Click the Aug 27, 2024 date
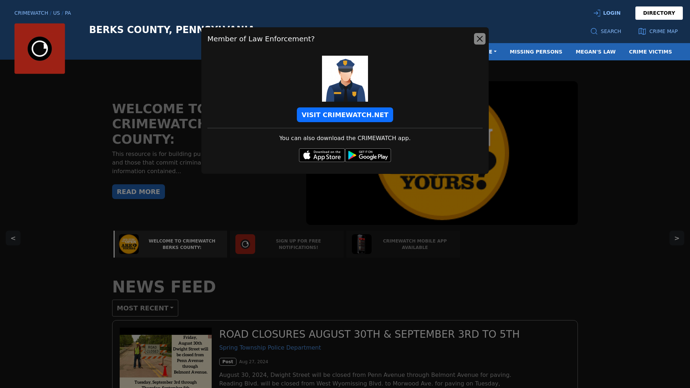 [x=254, y=362]
